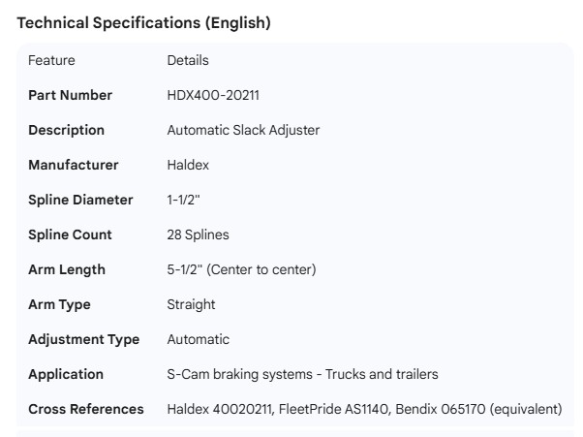Click the Spline Diameter label
Image resolution: width=583 pixels, height=437 pixels.
coord(80,200)
